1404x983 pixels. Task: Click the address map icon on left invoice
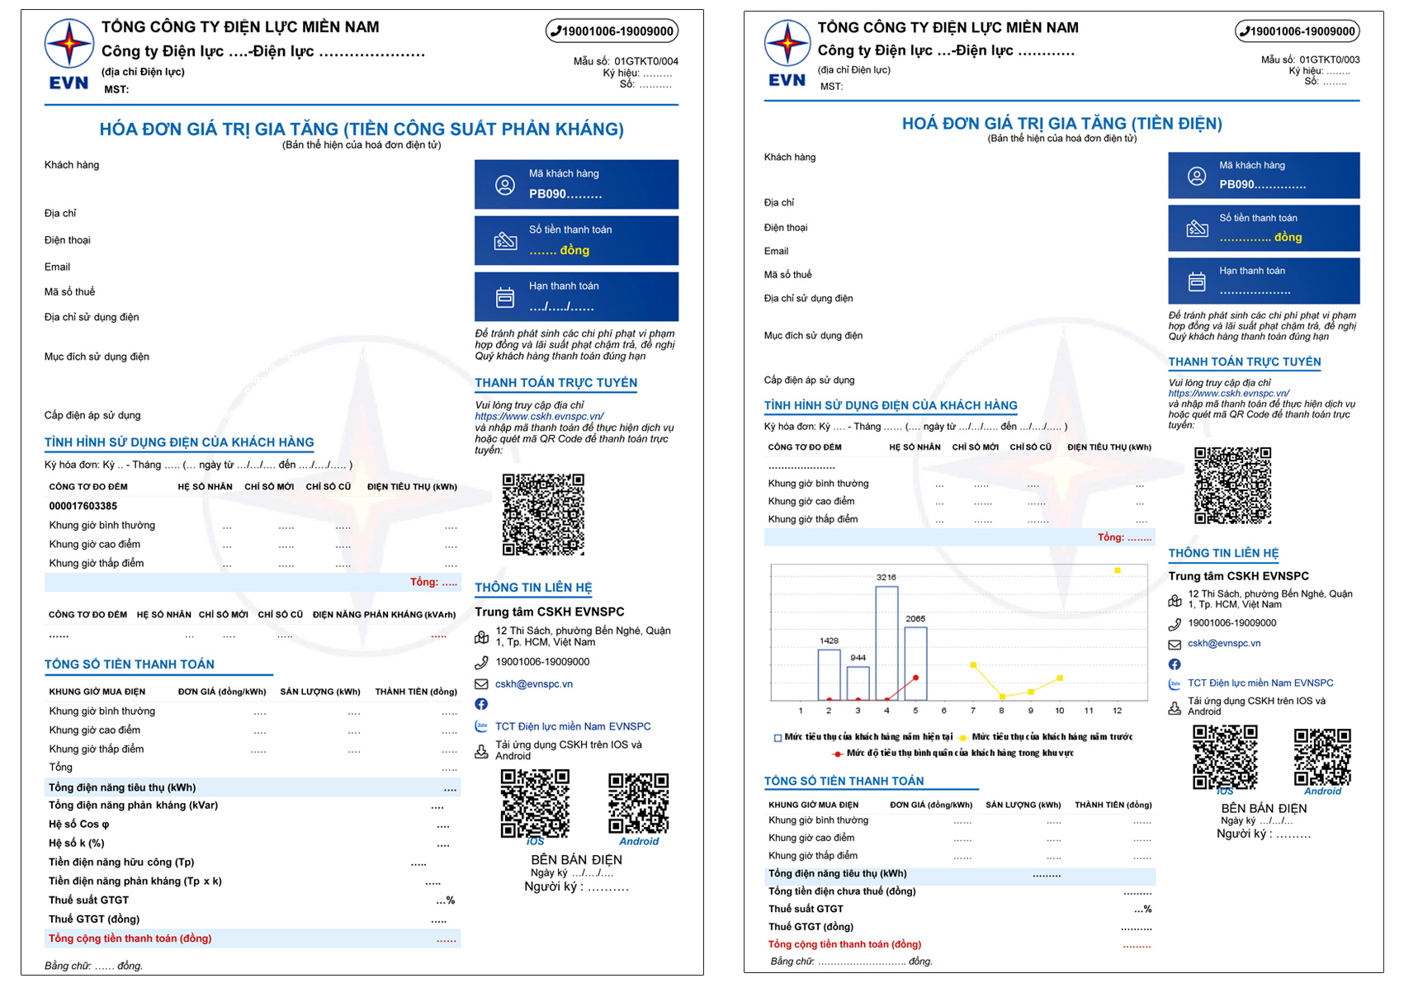[x=482, y=637]
